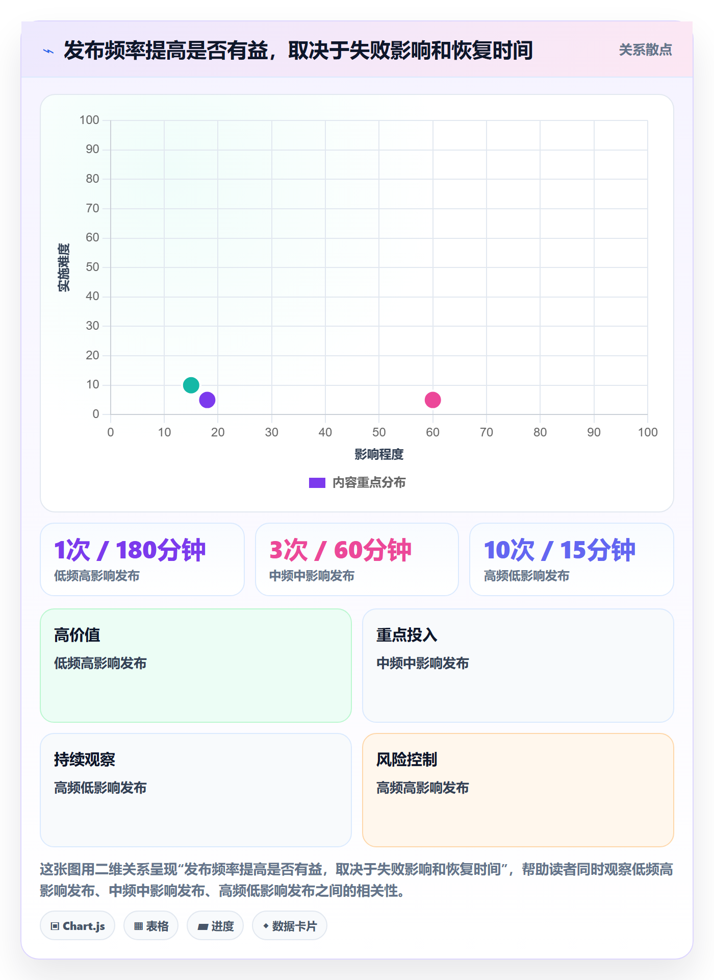Screen dimensions: 714x980
Task: Select the 高价值 quadrant card
Action: pos(196,666)
